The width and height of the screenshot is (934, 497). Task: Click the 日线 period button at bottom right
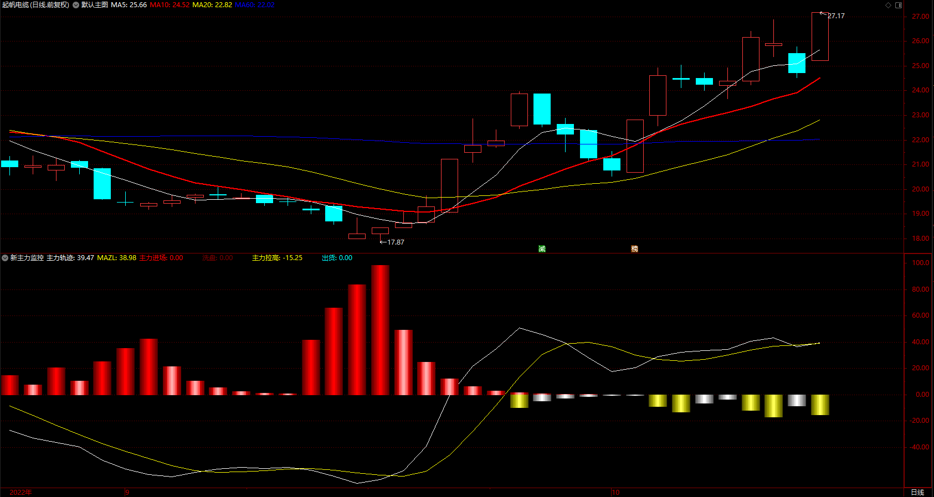918,492
